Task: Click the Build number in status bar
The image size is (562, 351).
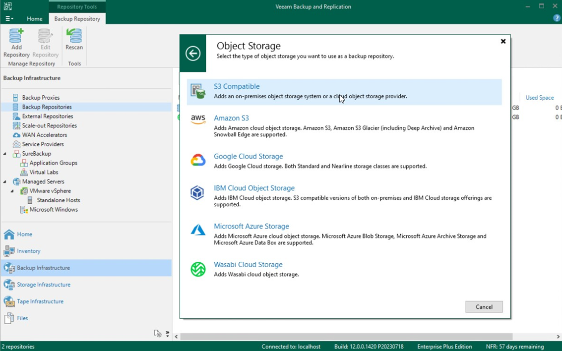Action: [369, 347]
